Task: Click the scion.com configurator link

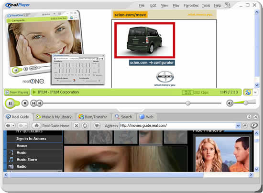Action: (152, 62)
